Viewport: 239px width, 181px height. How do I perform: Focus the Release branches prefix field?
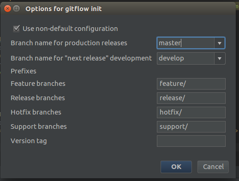click(x=191, y=98)
